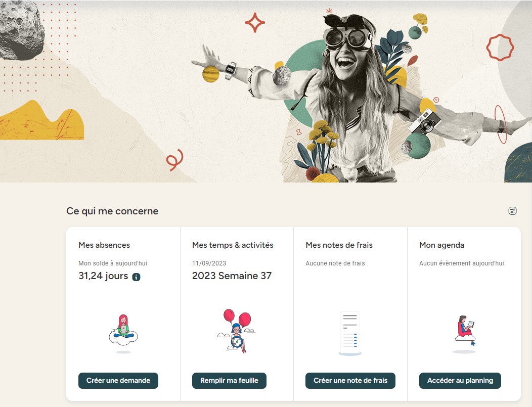Open the Mes notes de frais title
This screenshot has width=532, height=407.
click(x=339, y=245)
